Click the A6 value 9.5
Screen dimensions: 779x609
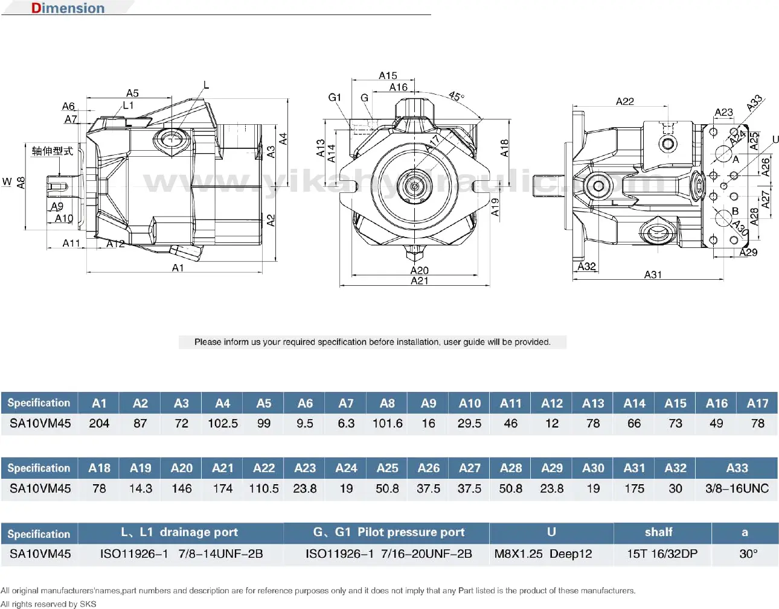coord(305,423)
